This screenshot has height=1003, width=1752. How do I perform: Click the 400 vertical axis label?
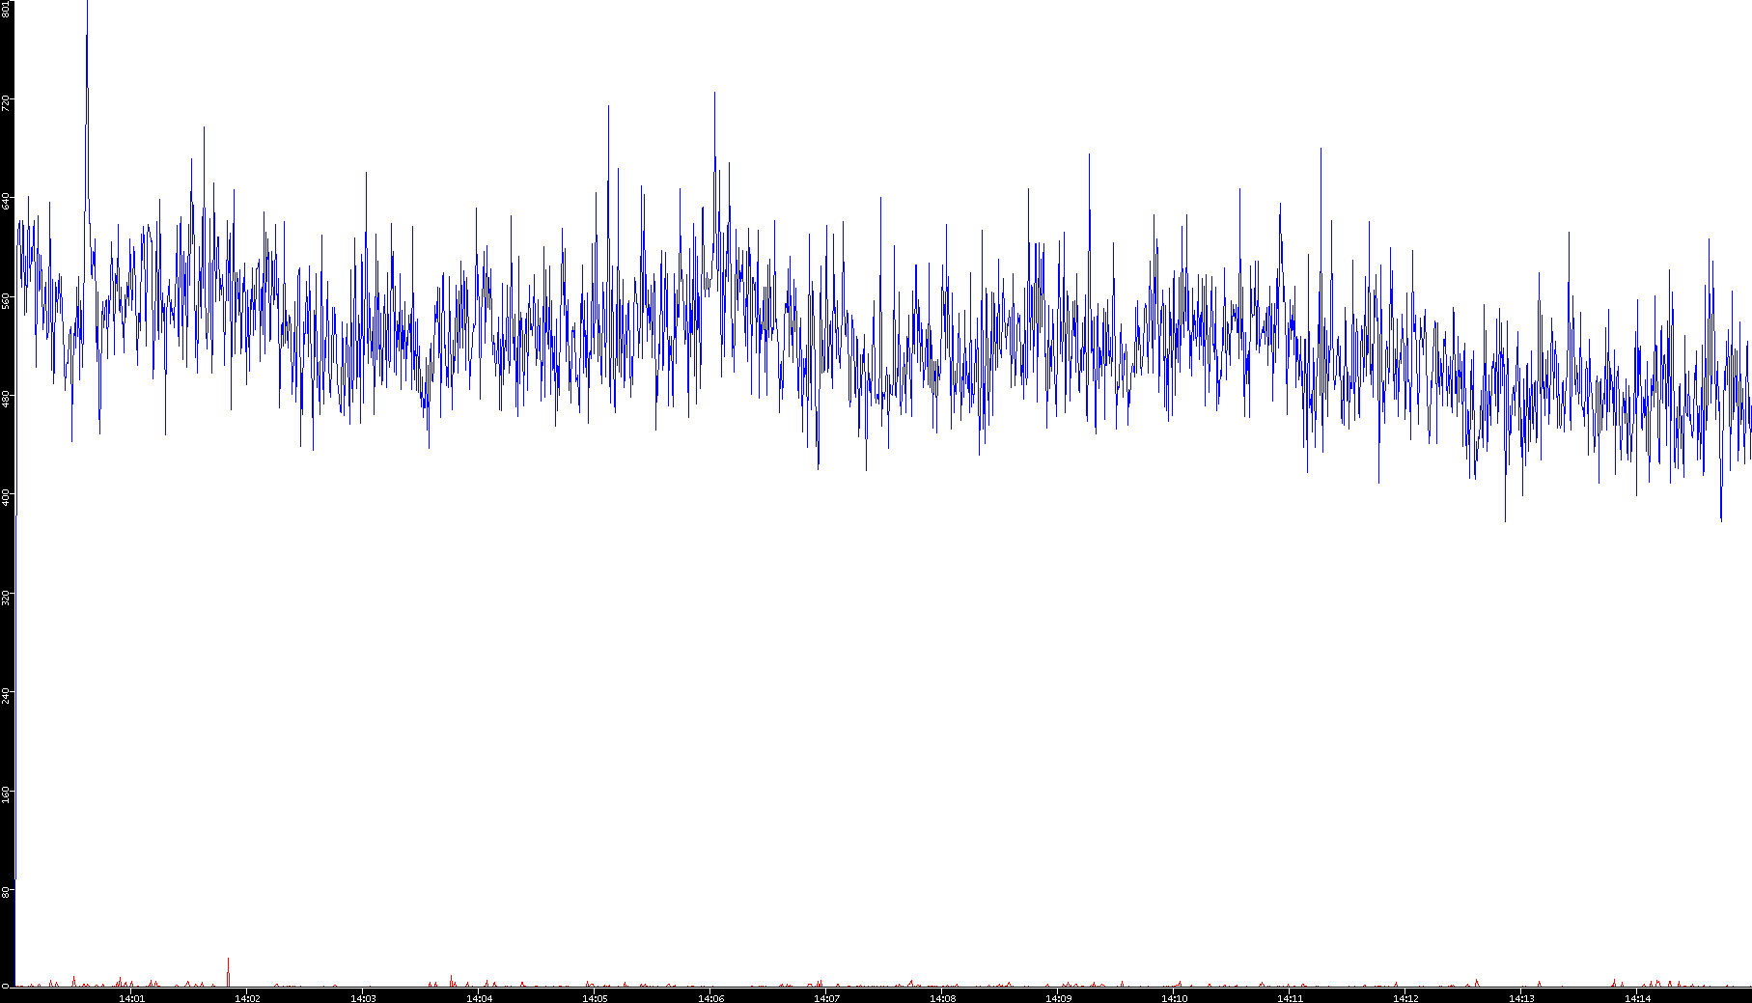[x=6, y=496]
